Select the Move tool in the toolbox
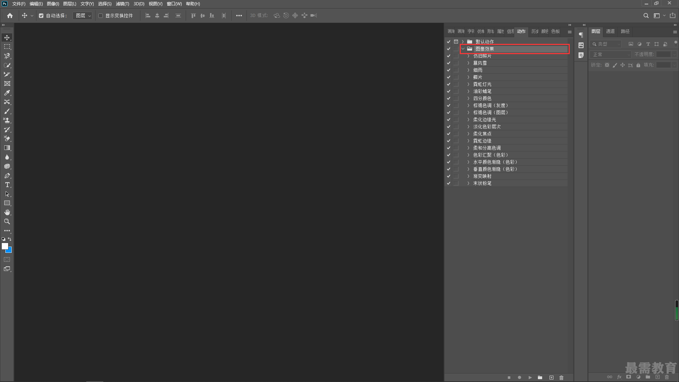Image resolution: width=679 pixels, height=382 pixels. (7, 37)
